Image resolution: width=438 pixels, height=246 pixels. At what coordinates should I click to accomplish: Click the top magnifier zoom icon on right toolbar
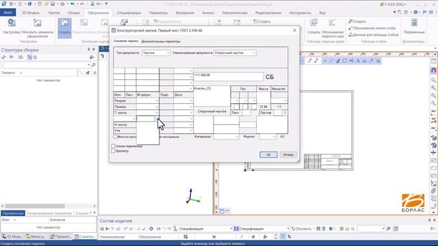pyautogui.click(x=433, y=80)
